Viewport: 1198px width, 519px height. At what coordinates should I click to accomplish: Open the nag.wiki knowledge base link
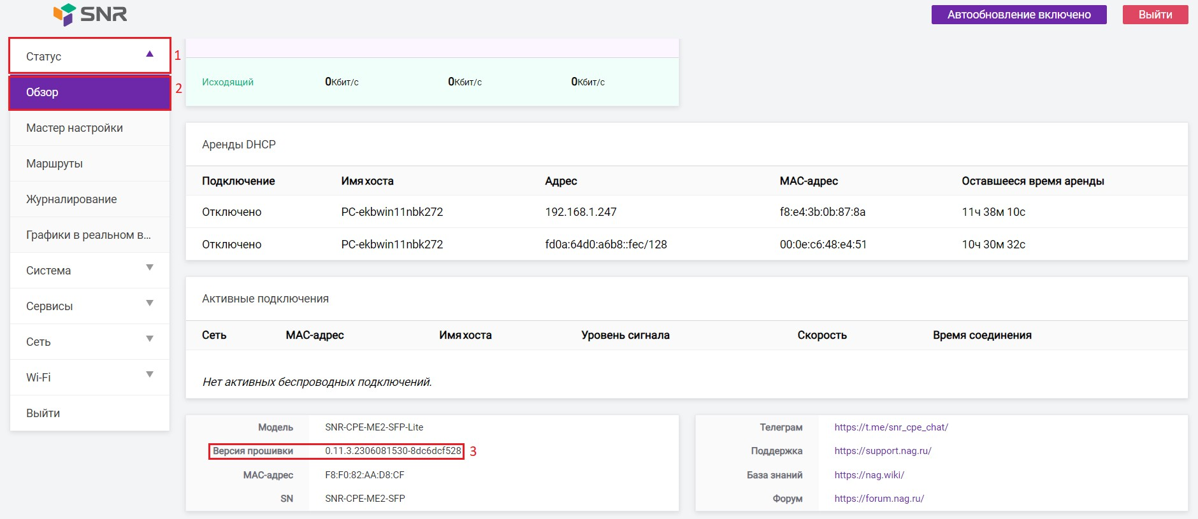click(869, 475)
